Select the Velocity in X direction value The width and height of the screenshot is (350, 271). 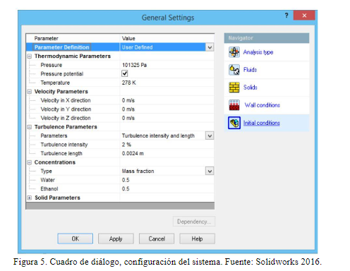pyautogui.click(x=128, y=100)
